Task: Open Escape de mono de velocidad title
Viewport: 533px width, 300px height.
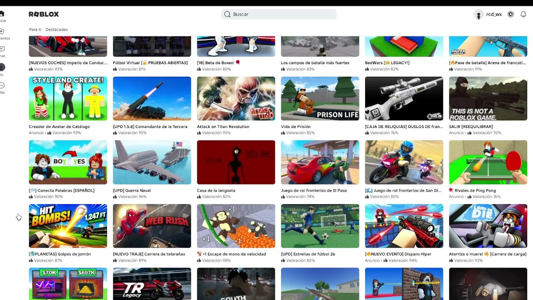Action: (232, 254)
